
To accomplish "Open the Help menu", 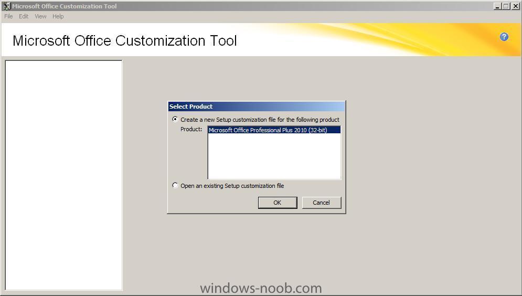I will (58, 16).
